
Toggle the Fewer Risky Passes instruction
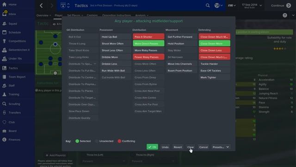(148, 57)
